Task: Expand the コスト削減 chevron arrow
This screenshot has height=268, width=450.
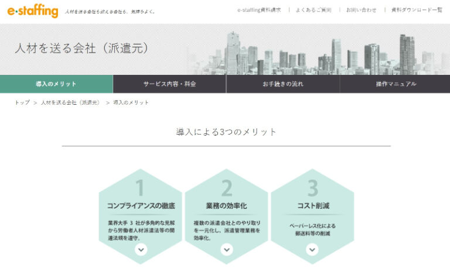Action: [x=312, y=250]
